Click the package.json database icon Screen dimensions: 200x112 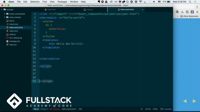pos(7,41)
